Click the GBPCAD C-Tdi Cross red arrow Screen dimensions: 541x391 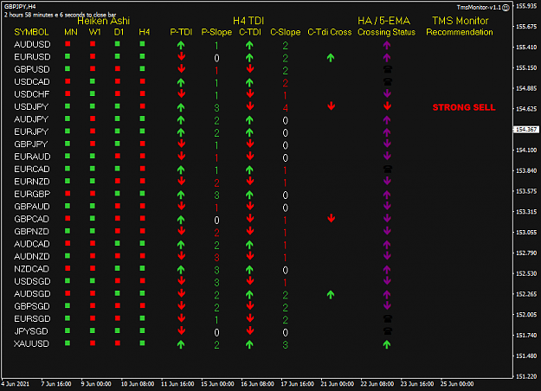[331, 218]
